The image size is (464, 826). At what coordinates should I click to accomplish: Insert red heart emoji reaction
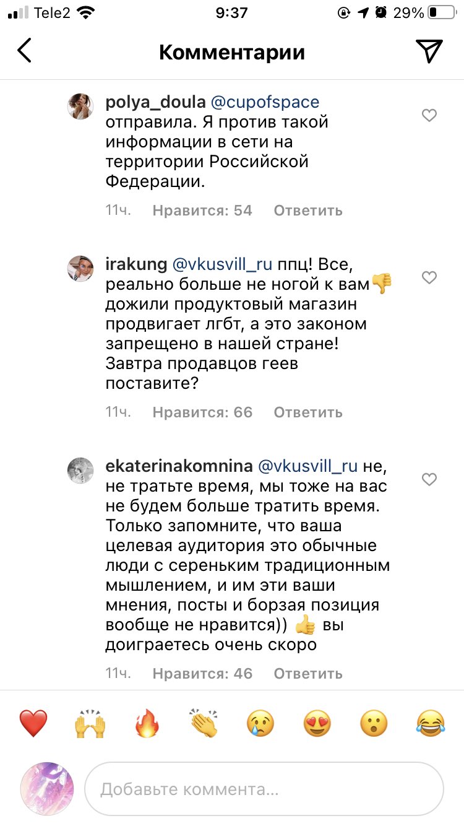(x=33, y=723)
